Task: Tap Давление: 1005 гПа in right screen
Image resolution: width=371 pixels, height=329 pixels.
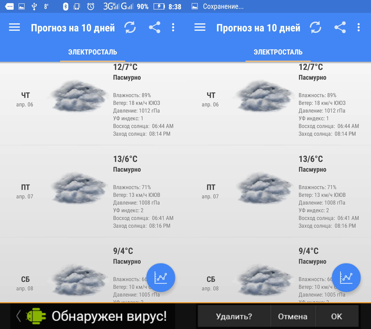Action: tap(322, 295)
